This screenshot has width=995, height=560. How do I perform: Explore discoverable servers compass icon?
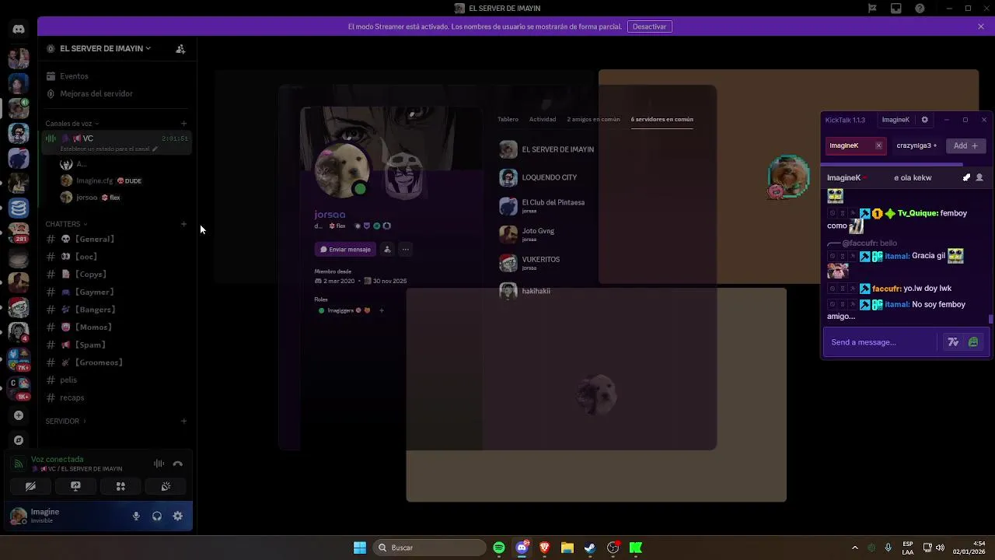tap(19, 439)
